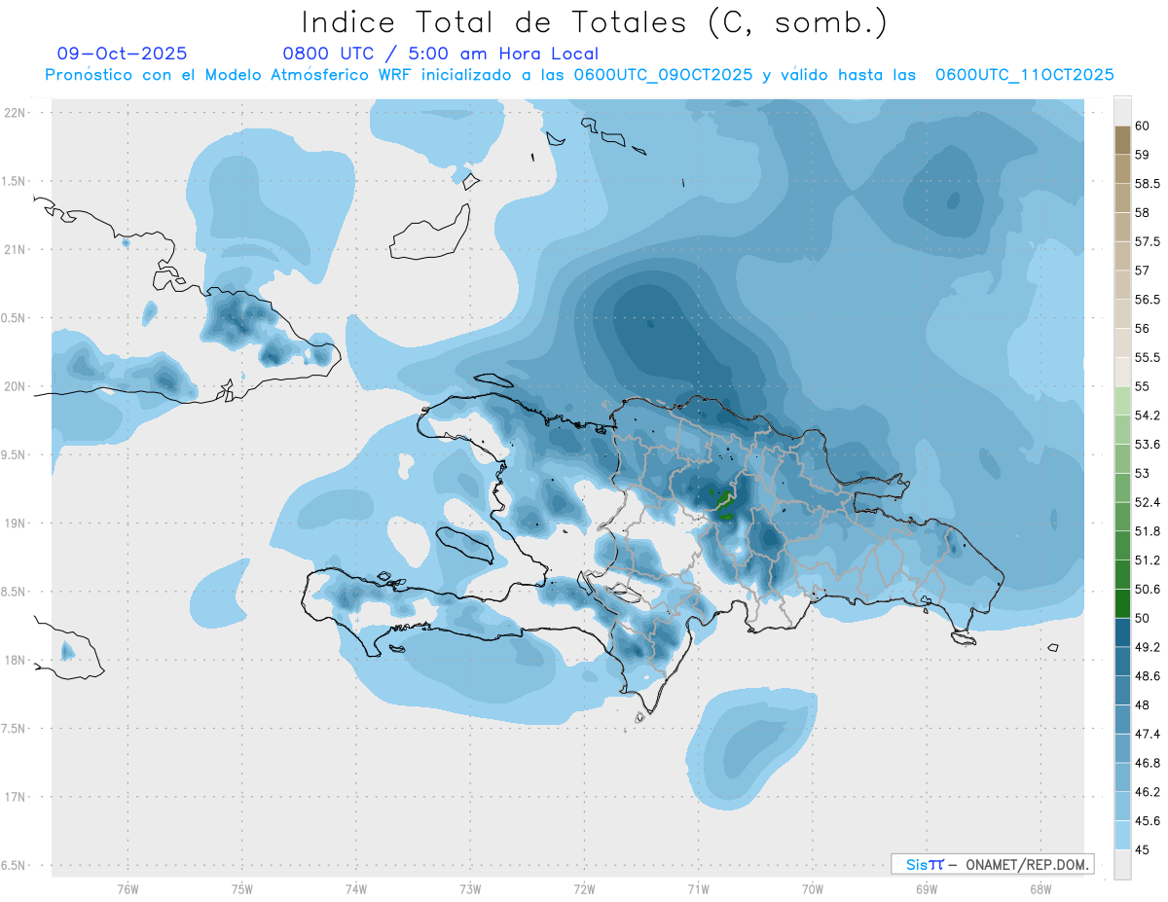Click the '55.5' colorbar value
The image size is (1168, 902).
tap(1149, 357)
